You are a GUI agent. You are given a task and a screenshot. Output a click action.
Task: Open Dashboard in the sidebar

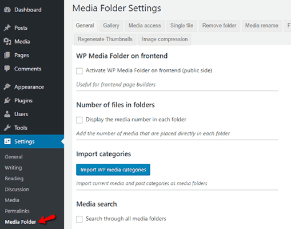pos(28,10)
